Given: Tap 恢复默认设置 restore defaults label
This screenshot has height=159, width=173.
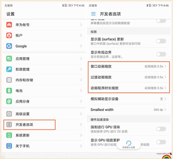Looking at the screenshot, I should tap(129, 147).
